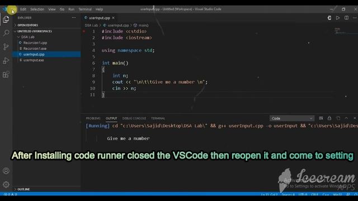Close the bottom panel
Screen dimensions: 358x201
[x=355, y=118]
